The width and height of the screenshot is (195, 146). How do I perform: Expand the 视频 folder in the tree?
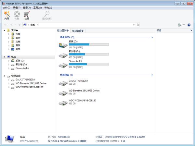coord(9,34)
